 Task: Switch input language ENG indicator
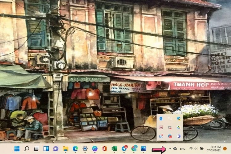(183, 149)
